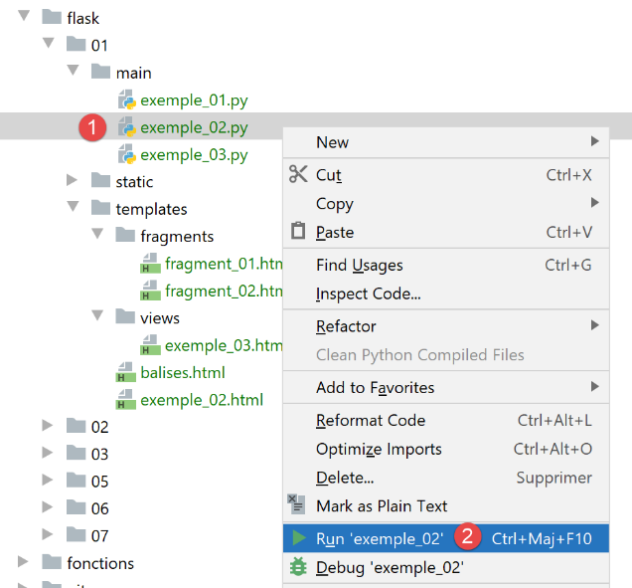Click the fragments folder icon
Screen dimensions: 632x588
click(125, 236)
